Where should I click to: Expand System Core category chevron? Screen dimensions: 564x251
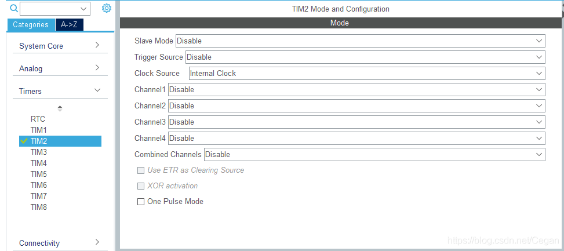97,45
